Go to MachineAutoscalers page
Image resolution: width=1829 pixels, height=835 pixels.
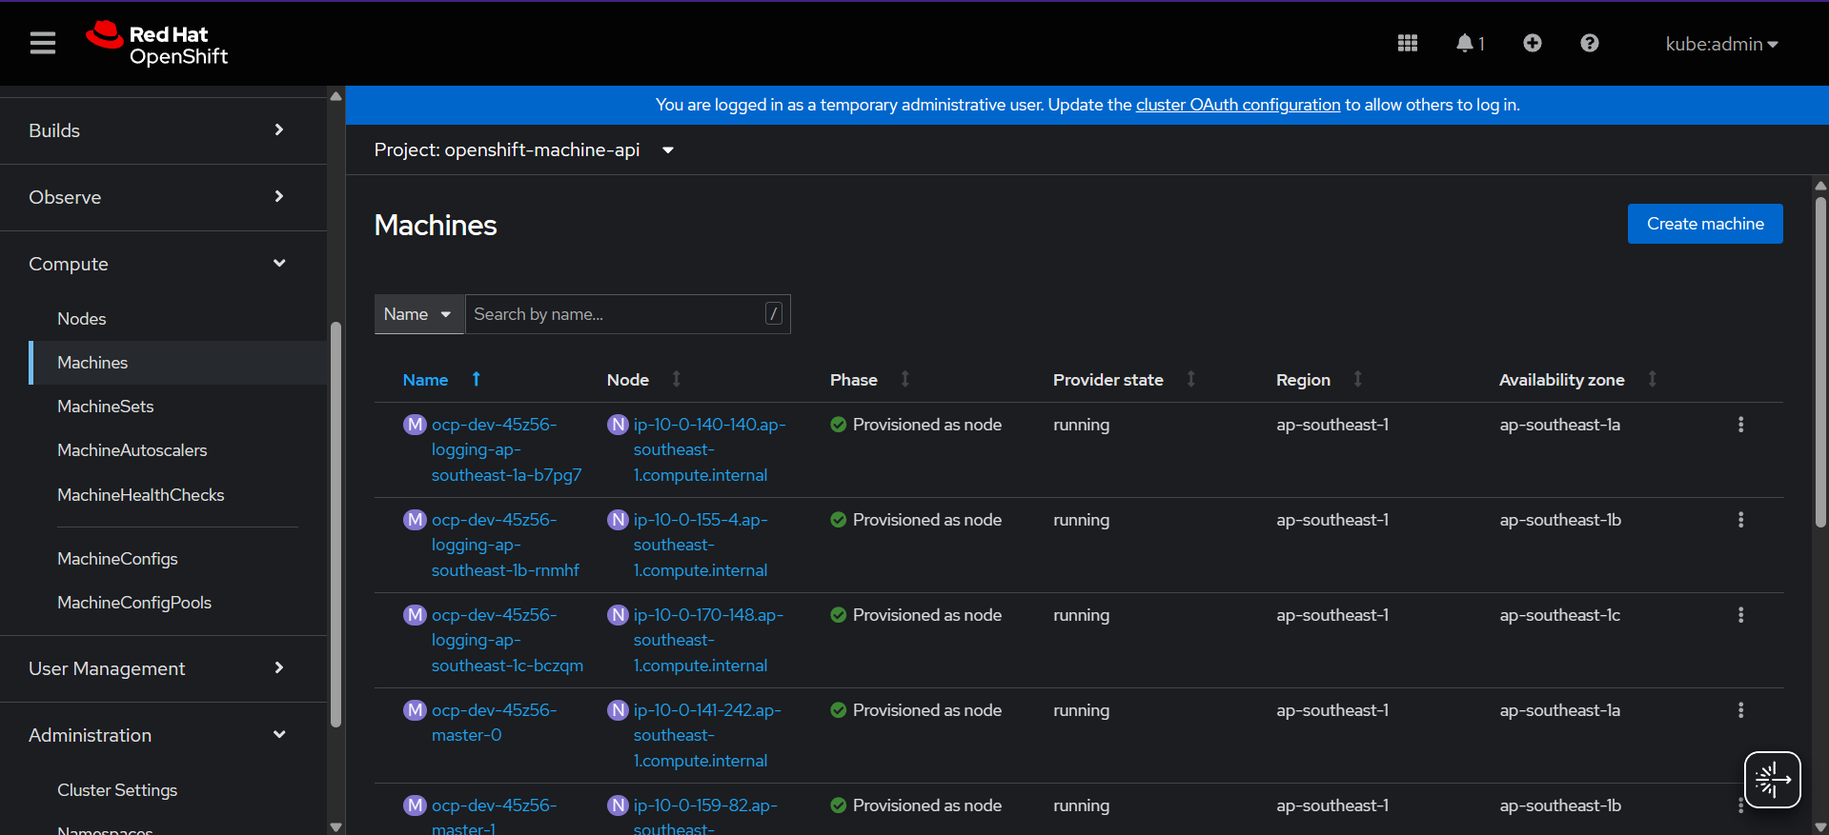[x=132, y=450]
